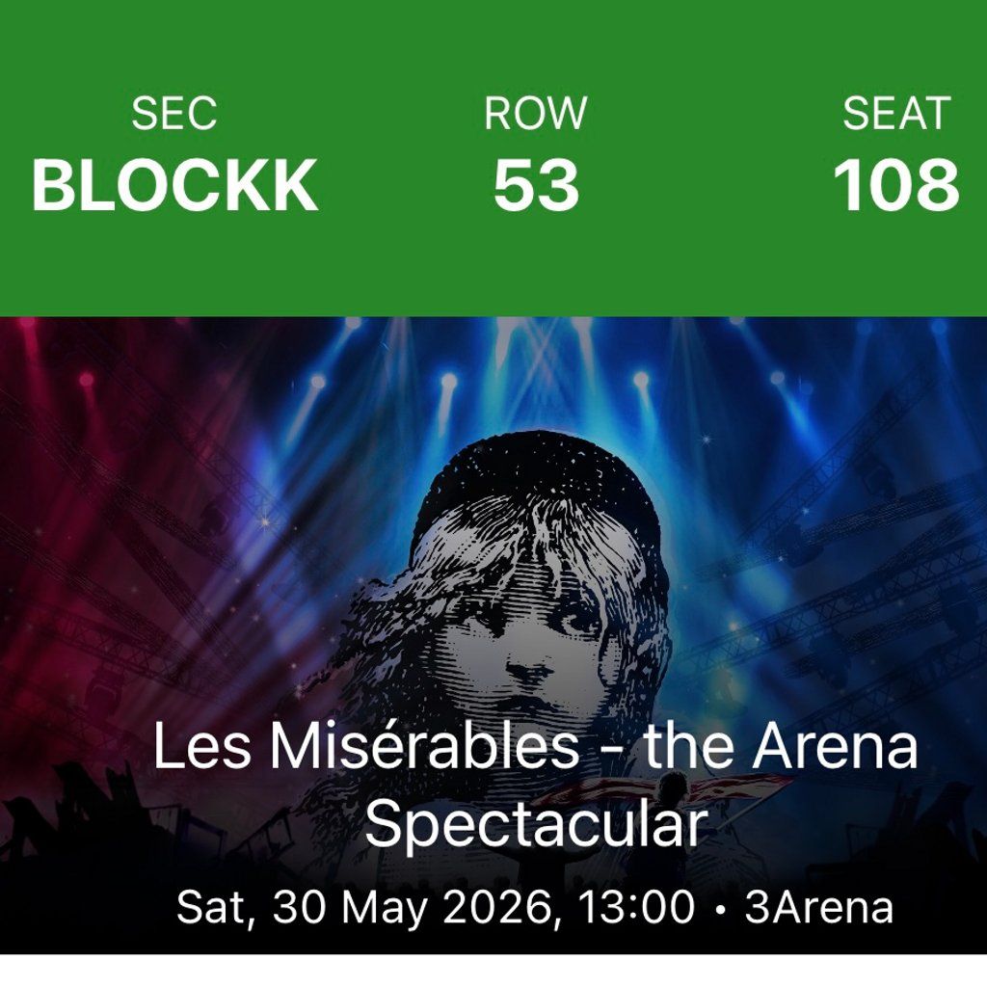The image size is (987, 987).
Task: Click Cosette's dark beret in the artwork
Action: pyautogui.click(x=540, y=482)
